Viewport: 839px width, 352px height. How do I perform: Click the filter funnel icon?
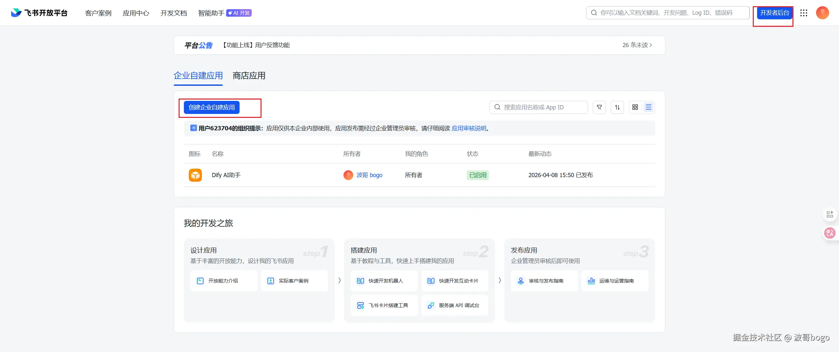(x=599, y=107)
